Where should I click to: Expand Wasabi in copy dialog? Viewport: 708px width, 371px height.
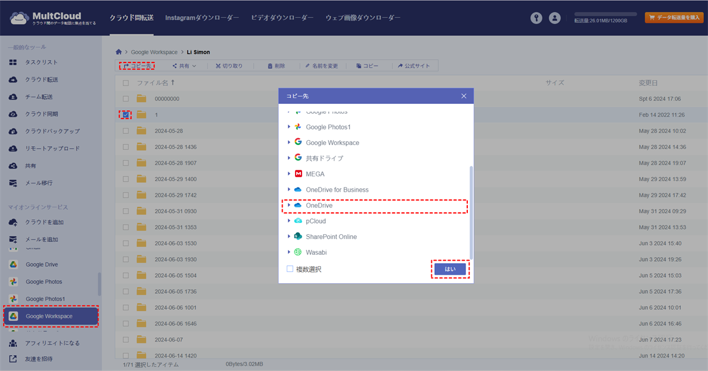pyautogui.click(x=289, y=252)
